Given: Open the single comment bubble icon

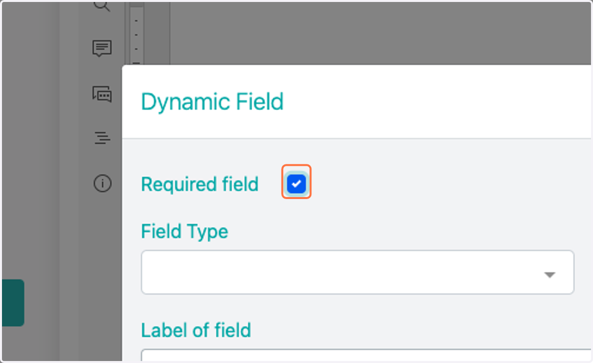Looking at the screenshot, I should pos(102,48).
